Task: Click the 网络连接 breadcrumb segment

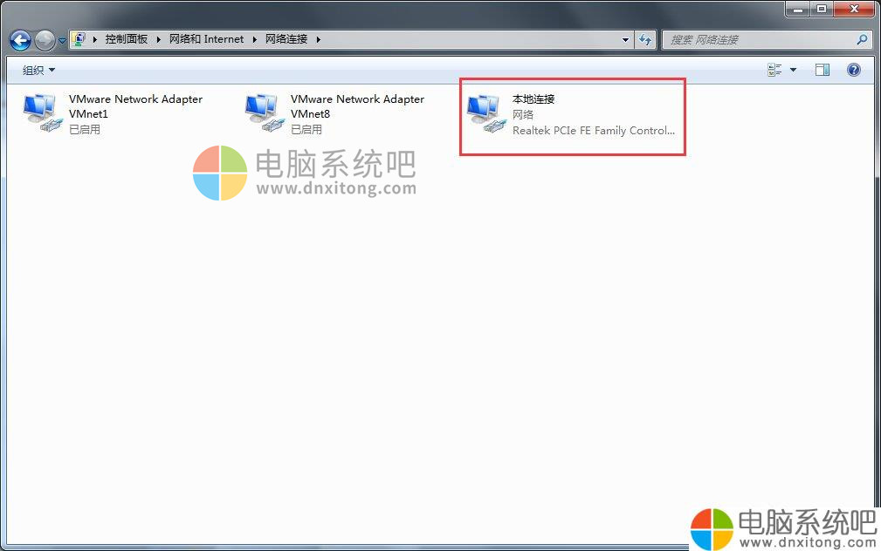Action: pos(286,38)
